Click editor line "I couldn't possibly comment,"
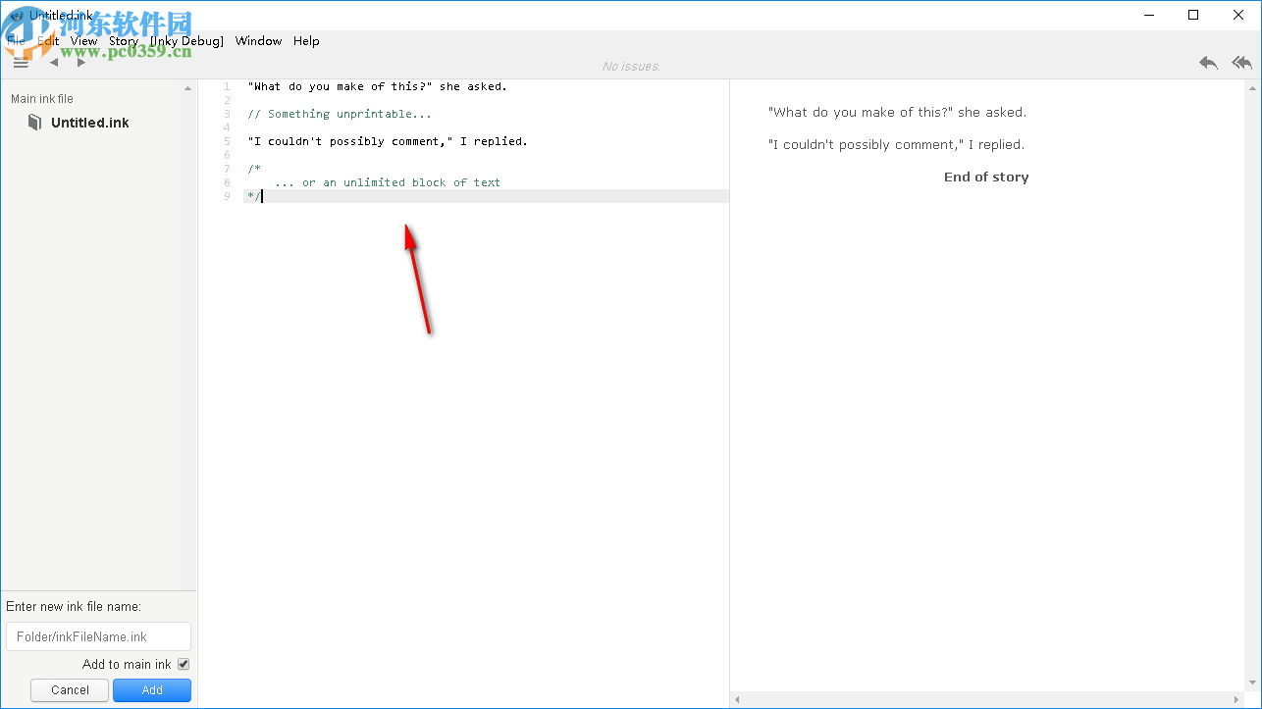 coord(388,141)
